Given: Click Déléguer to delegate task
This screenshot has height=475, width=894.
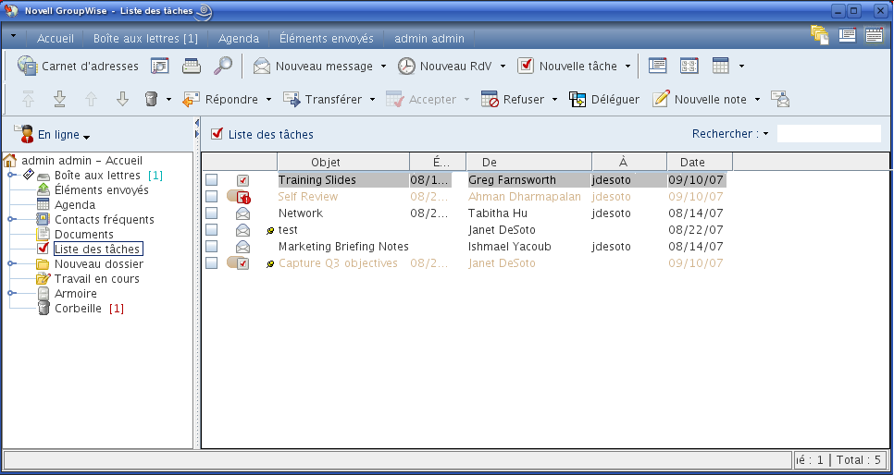Looking at the screenshot, I should point(604,99).
